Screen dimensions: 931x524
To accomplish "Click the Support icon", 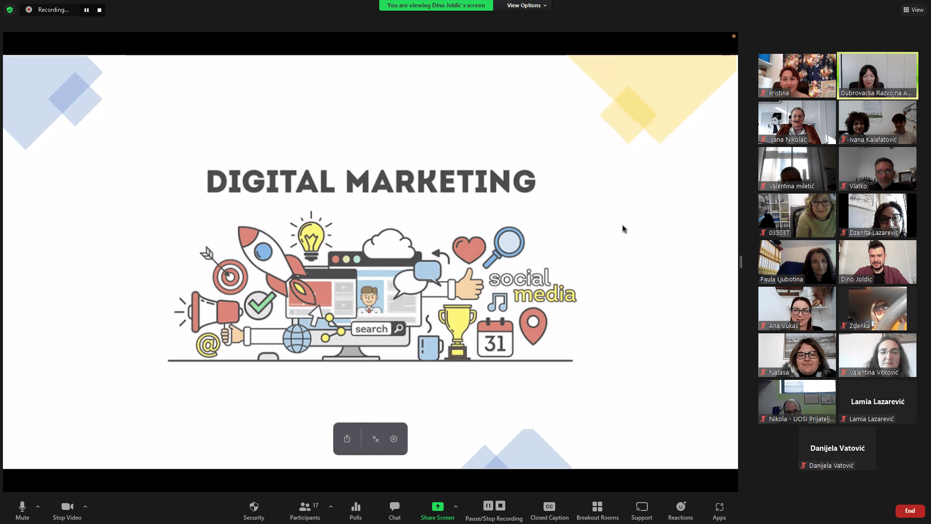I will tap(642, 507).
